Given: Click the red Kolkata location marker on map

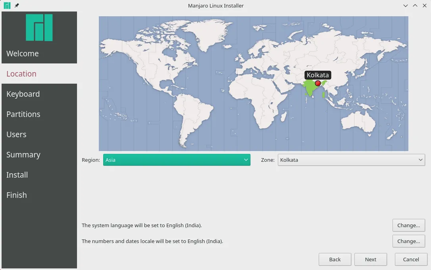Looking at the screenshot, I should [318, 83].
